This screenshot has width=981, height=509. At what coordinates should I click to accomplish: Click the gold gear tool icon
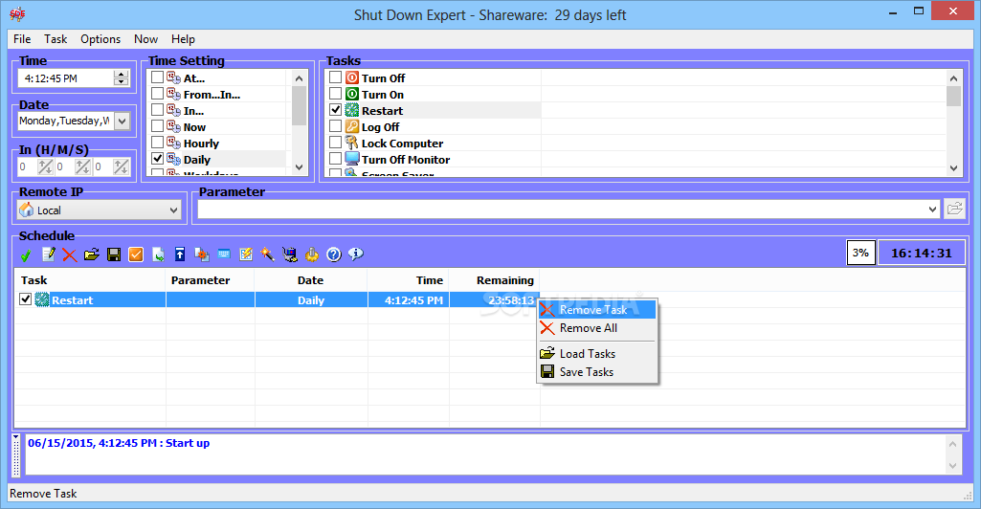pos(312,254)
